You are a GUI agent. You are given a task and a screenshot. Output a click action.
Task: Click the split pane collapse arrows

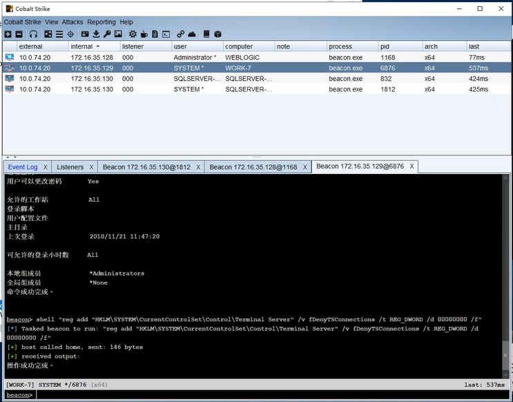click(x=11, y=157)
